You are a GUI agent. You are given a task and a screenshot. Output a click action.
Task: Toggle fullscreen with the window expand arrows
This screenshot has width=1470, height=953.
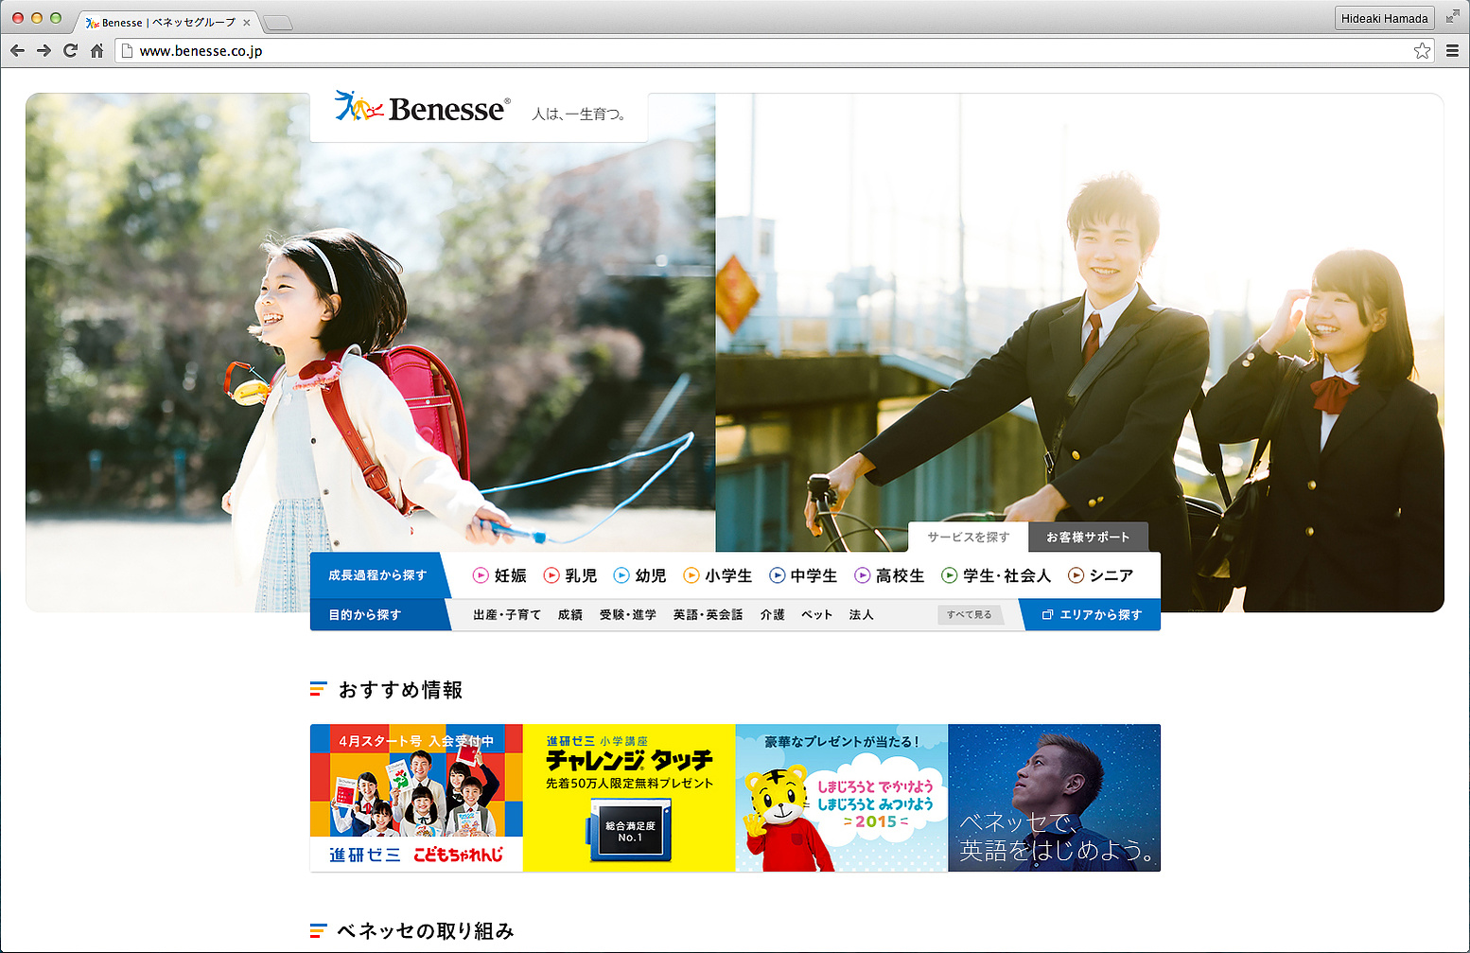[x=1452, y=17]
